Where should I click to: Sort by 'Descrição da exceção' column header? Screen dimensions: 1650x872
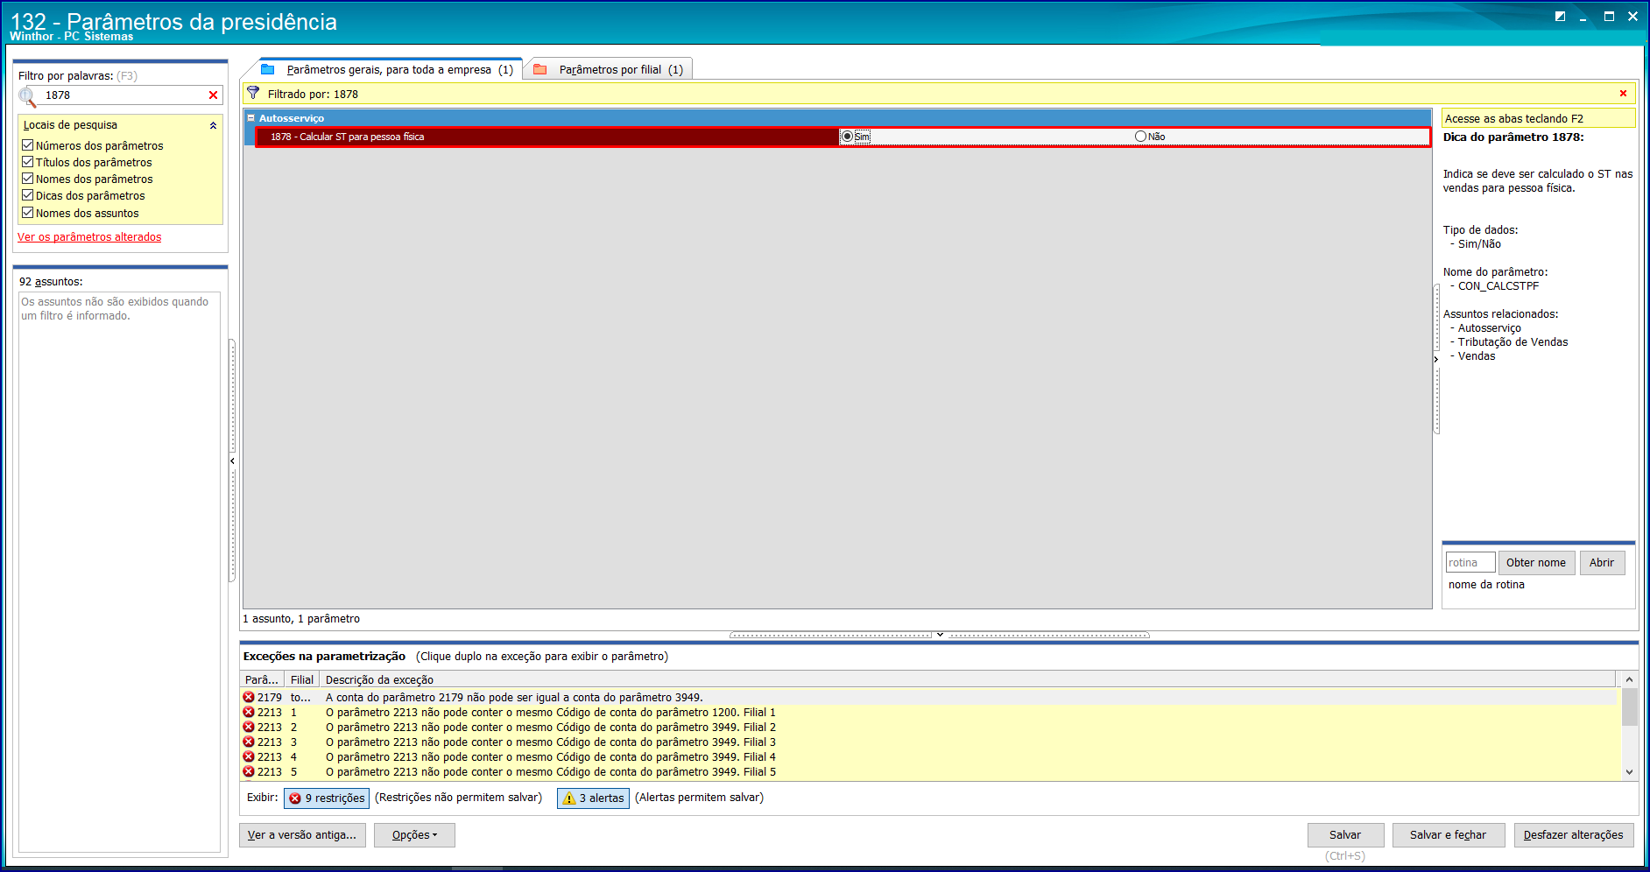(x=968, y=679)
